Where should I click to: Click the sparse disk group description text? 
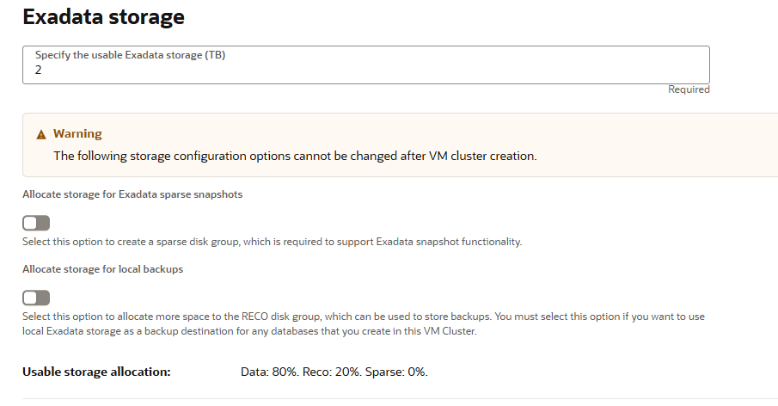coord(272,242)
